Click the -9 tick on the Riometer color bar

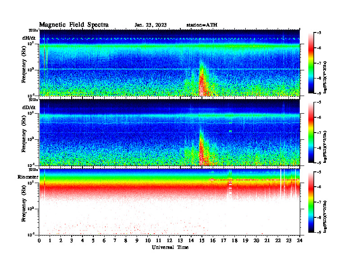[x=319, y=232]
